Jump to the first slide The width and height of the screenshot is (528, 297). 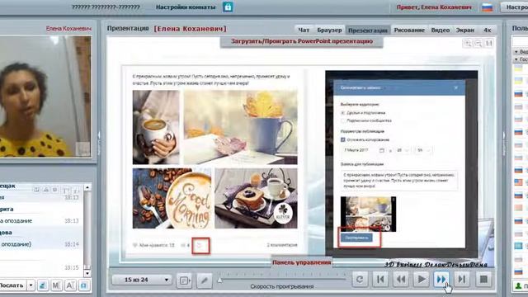(x=380, y=279)
